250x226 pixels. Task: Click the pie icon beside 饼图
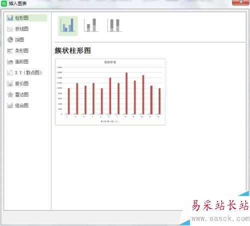coord(10,40)
